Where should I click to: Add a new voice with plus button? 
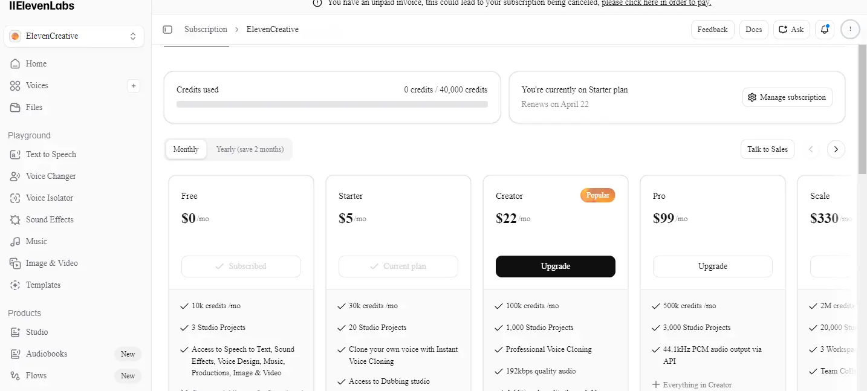[x=134, y=86]
